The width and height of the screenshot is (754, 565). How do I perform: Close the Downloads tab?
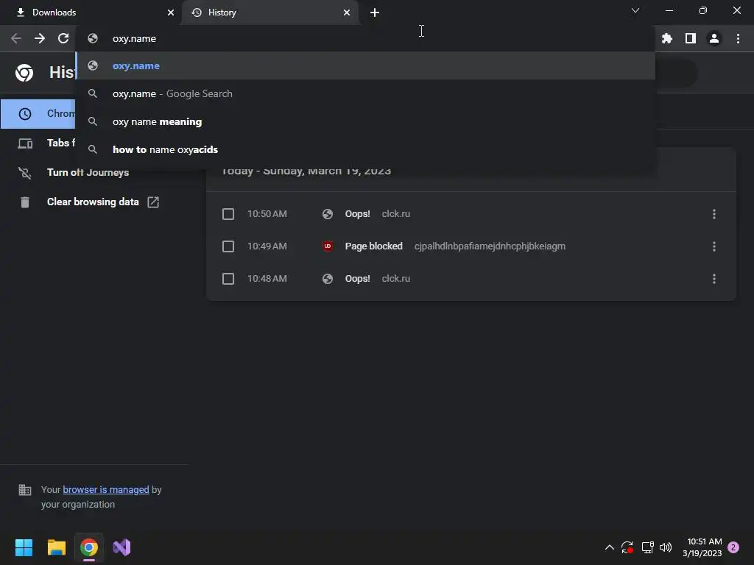tap(171, 13)
